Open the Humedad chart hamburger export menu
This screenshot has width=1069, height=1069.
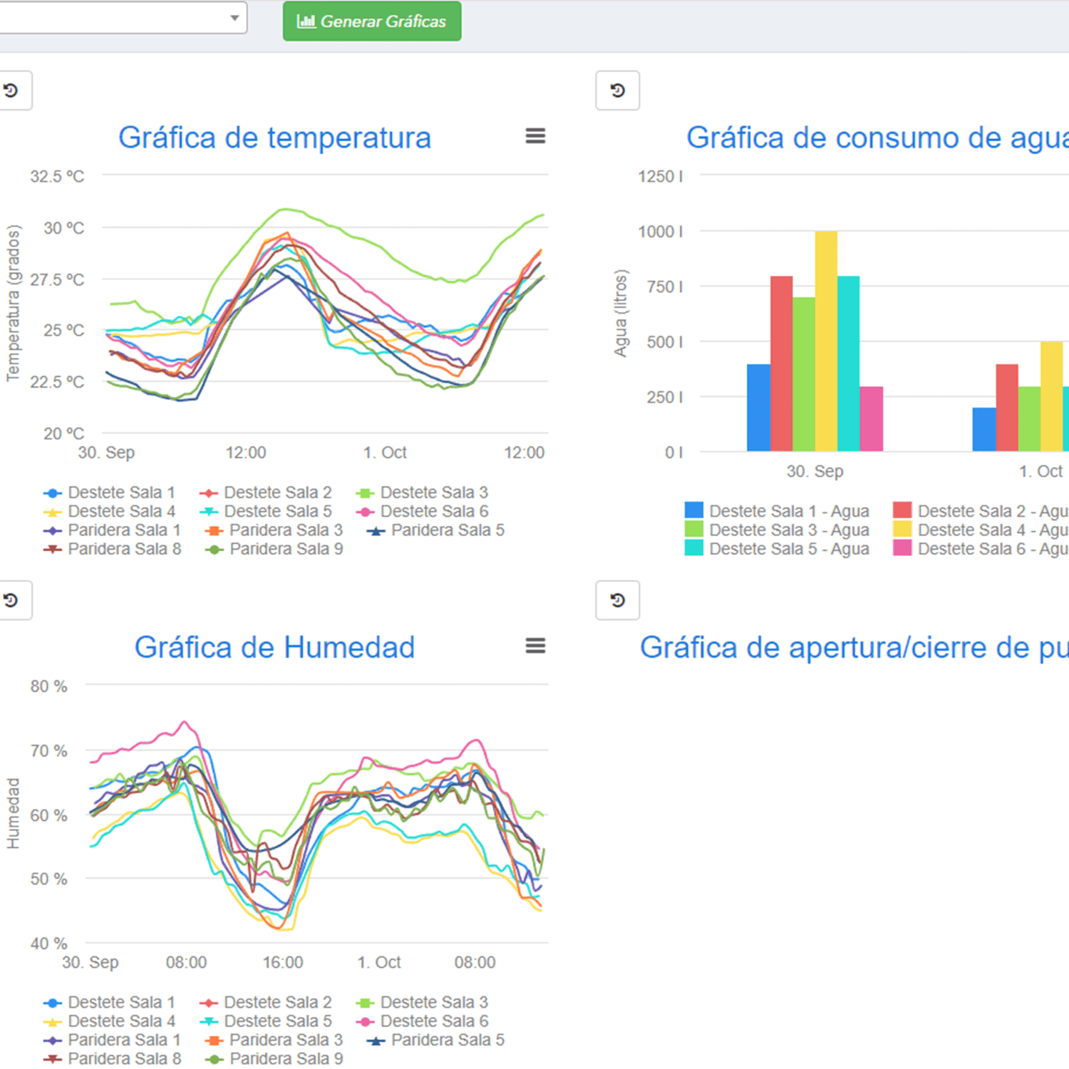pos(535,646)
